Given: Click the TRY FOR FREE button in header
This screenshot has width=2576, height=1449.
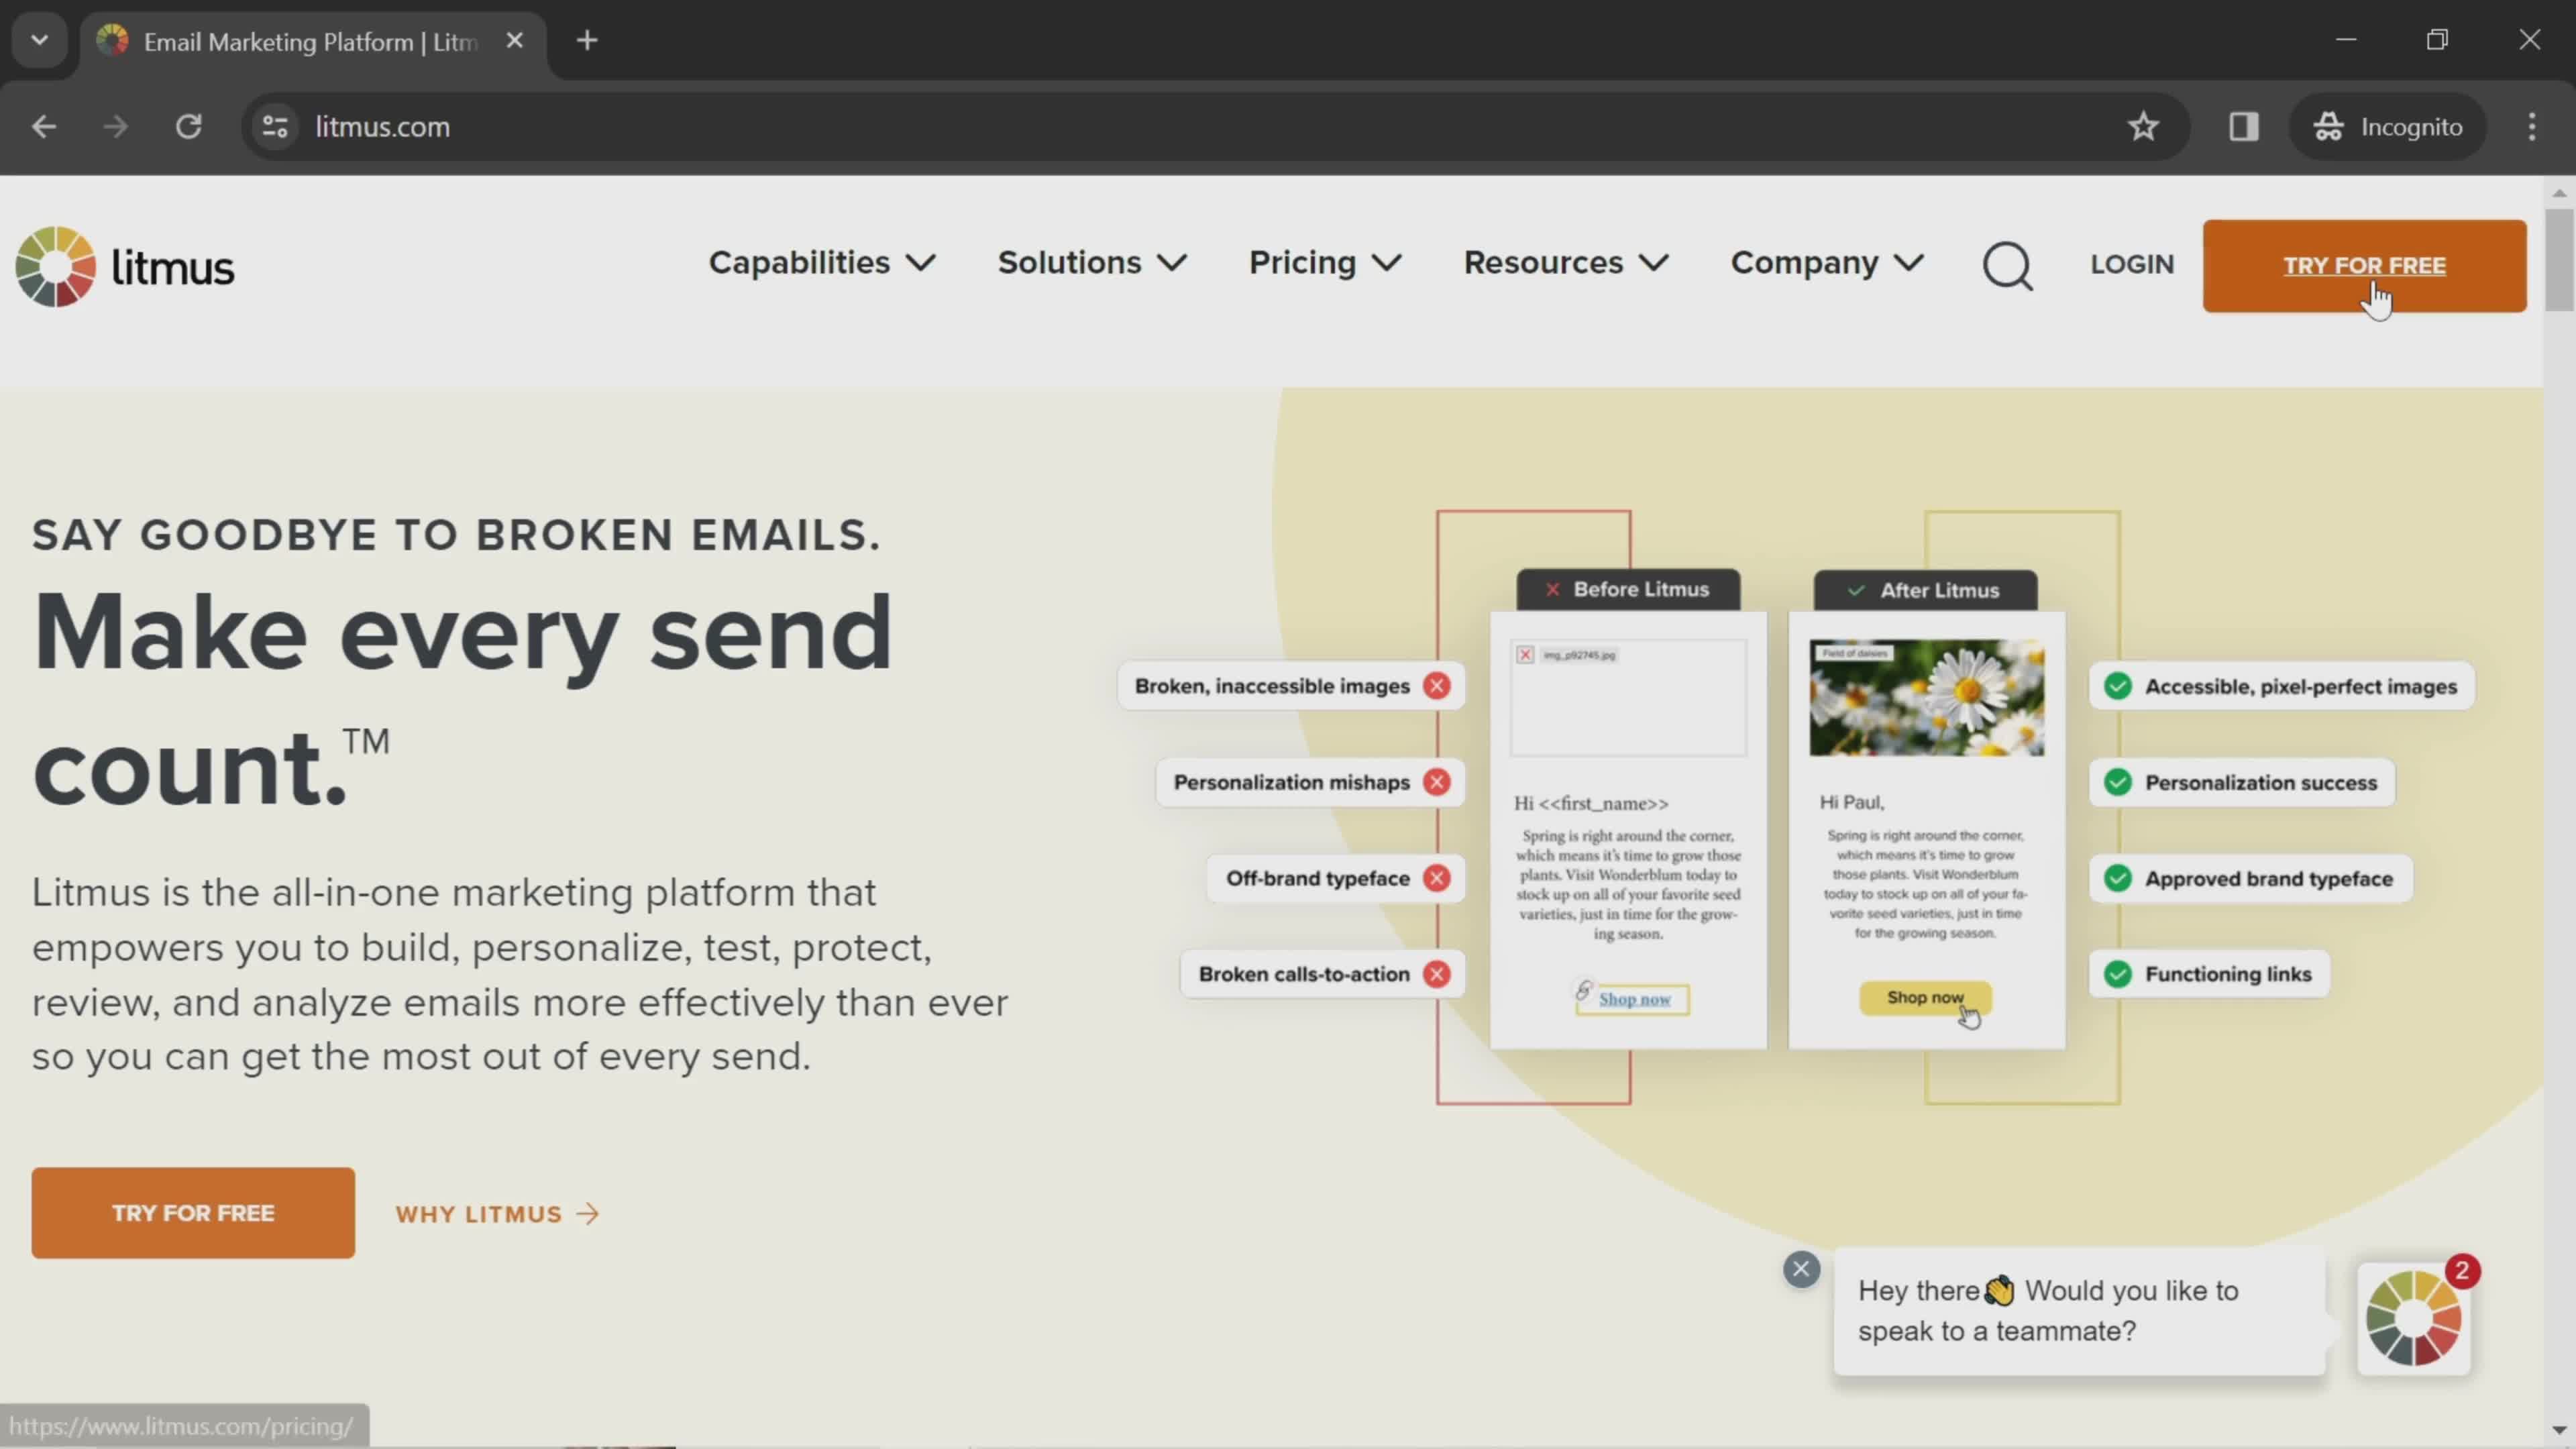Looking at the screenshot, I should tap(2365, 266).
